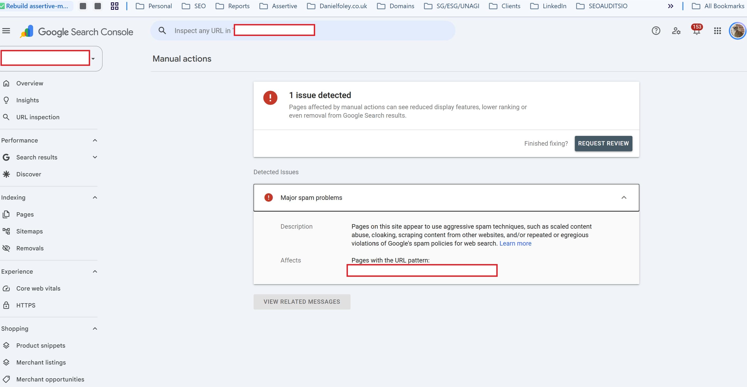Go to Search results report
747x387 pixels.
(x=36, y=157)
